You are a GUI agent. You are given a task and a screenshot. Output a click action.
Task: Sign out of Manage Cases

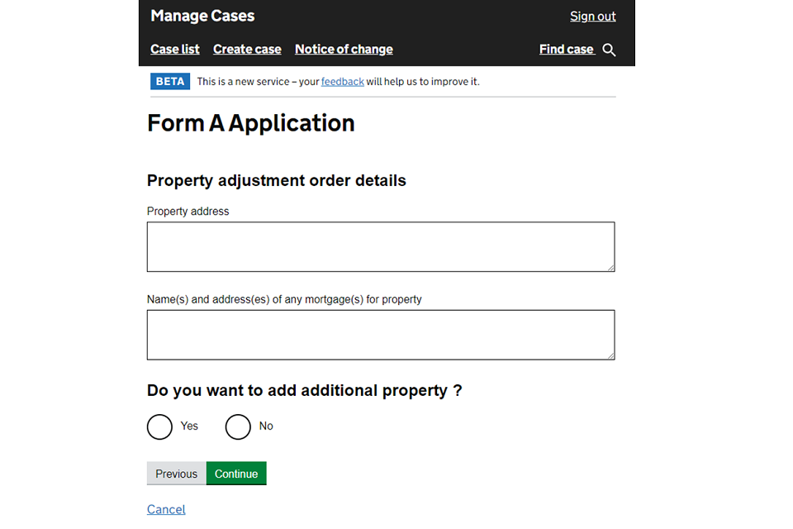592,17
